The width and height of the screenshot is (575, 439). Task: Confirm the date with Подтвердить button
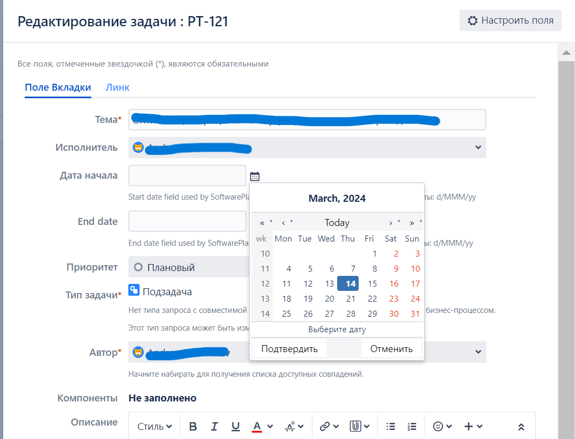click(x=289, y=348)
